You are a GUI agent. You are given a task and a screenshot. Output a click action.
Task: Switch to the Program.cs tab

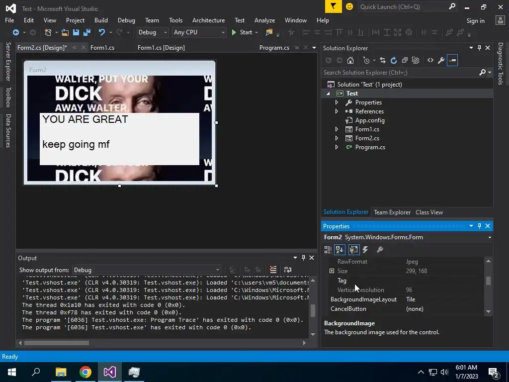click(x=274, y=48)
